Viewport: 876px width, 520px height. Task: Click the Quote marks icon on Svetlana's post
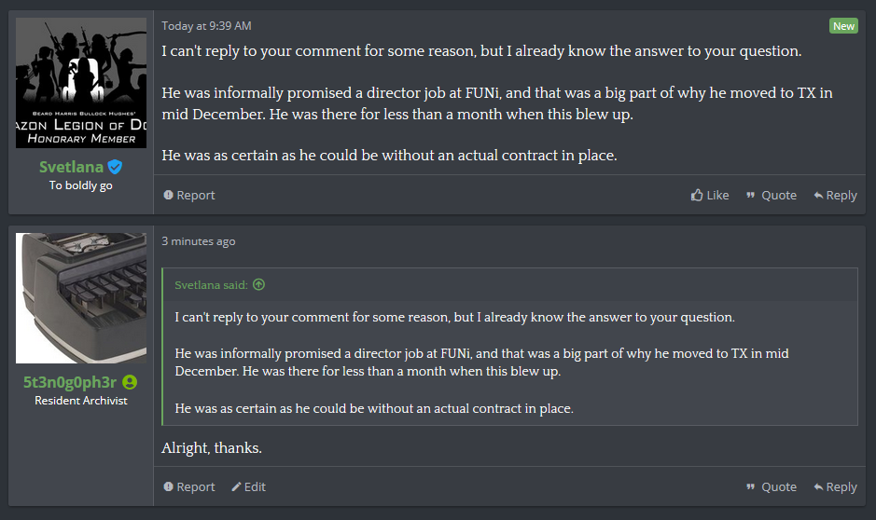tap(751, 196)
